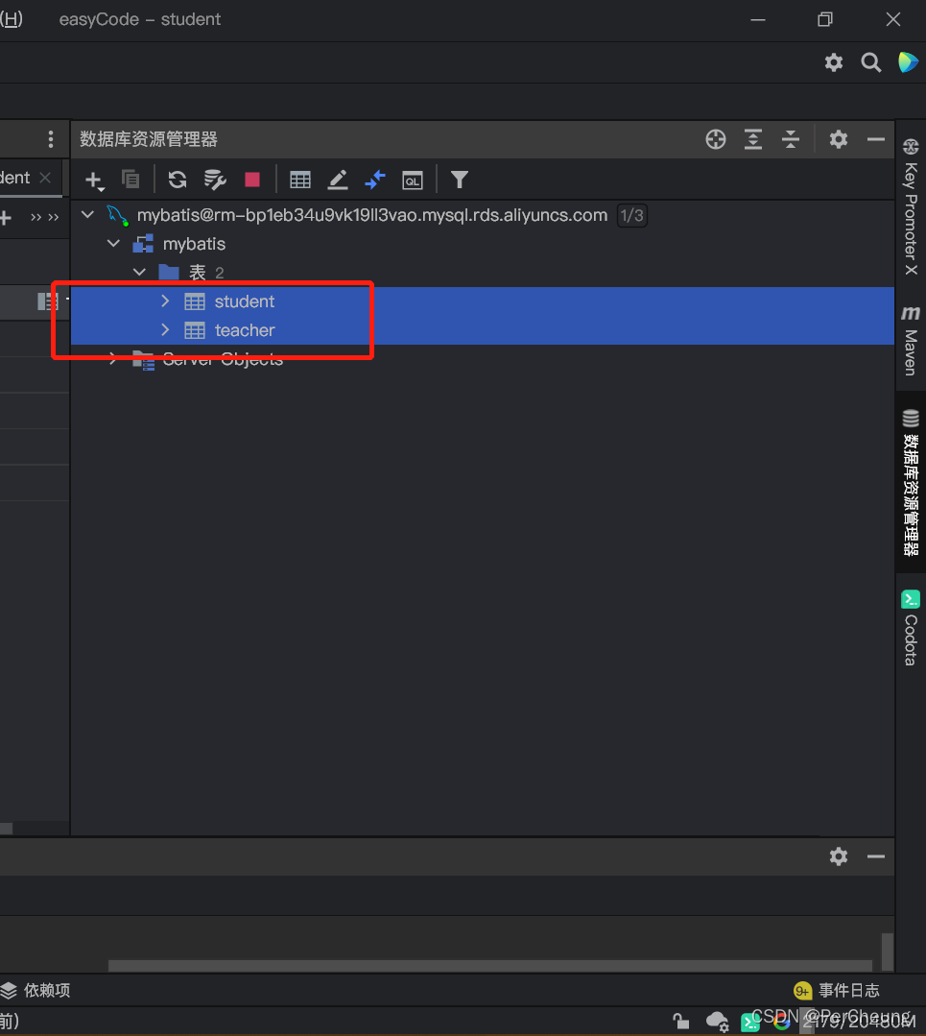Expand the student table node
The width and height of the screenshot is (926, 1036).
[x=165, y=301]
